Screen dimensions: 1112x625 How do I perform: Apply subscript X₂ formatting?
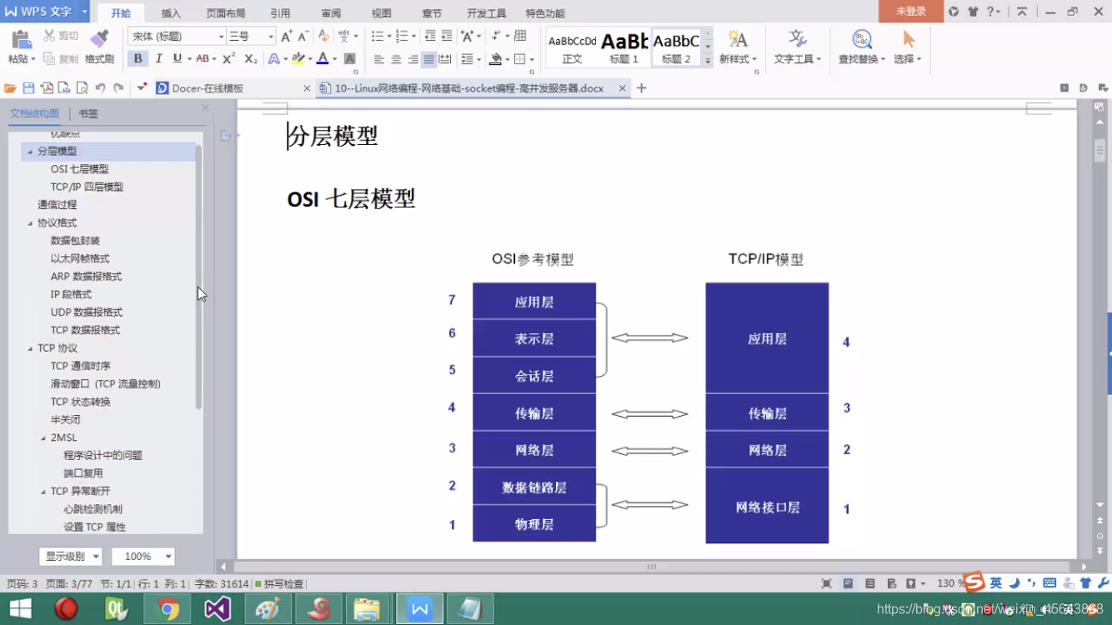coord(250,58)
